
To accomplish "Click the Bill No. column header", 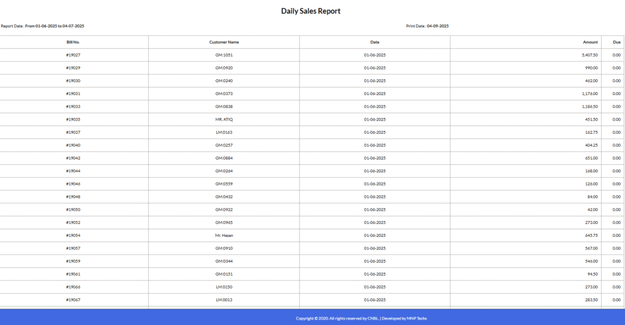I will click(x=73, y=42).
